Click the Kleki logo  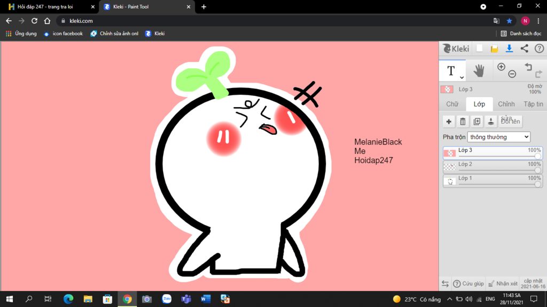point(456,49)
